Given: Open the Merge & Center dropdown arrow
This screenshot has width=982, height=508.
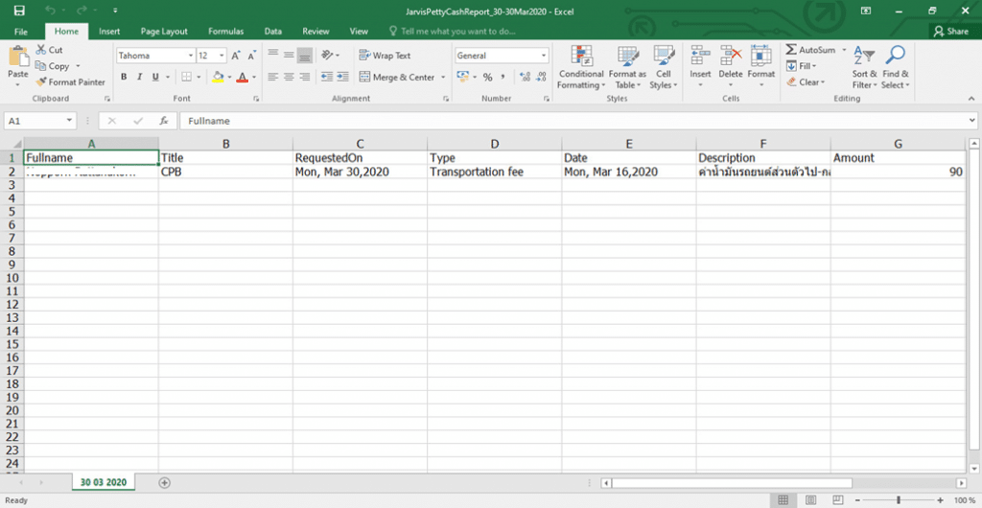Looking at the screenshot, I should pyautogui.click(x=443, y=78).
